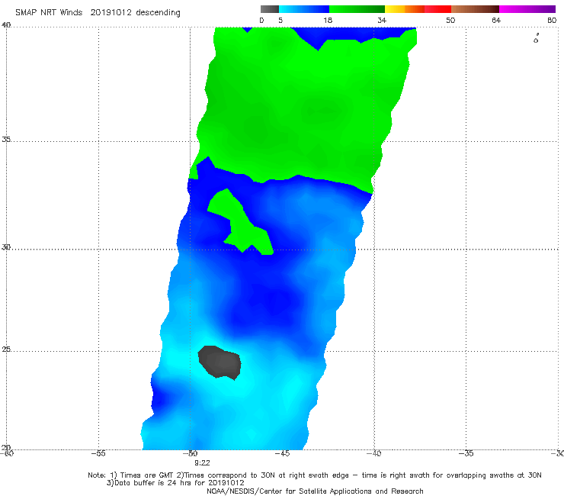Click the '18' color bar label
The height and width of the screenshot is (496, 564).
coord(328,20)
